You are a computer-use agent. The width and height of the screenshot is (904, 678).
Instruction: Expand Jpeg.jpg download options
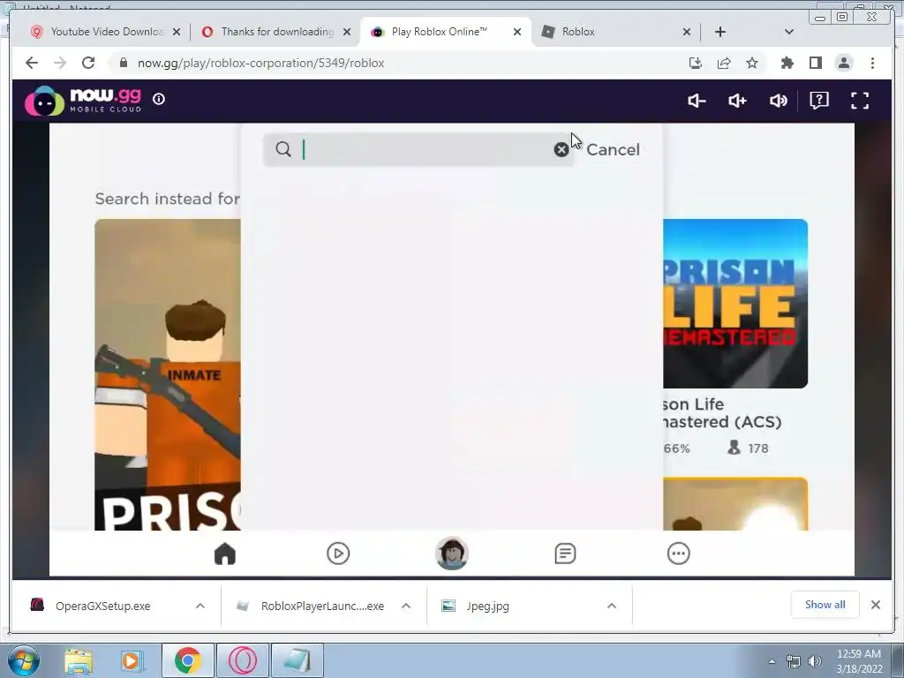(x=612, y=606)
